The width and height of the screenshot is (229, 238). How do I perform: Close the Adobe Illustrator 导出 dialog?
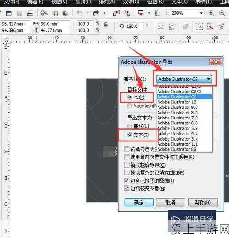click(216, 62)
